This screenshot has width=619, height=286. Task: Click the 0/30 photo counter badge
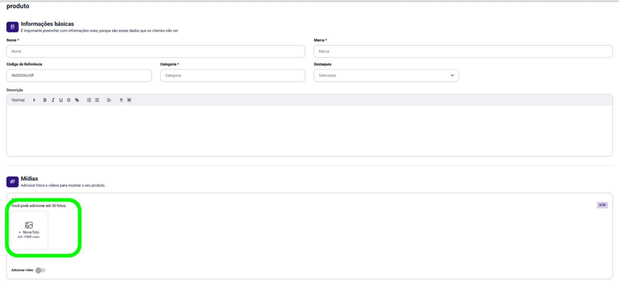tap(602, 205)
